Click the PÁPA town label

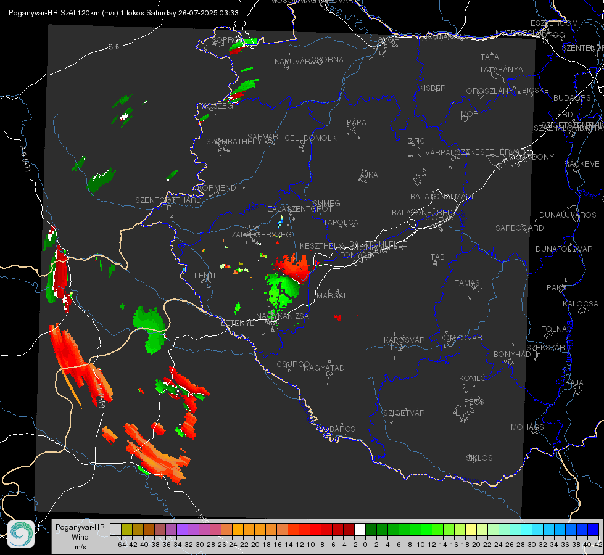[357, 123]
